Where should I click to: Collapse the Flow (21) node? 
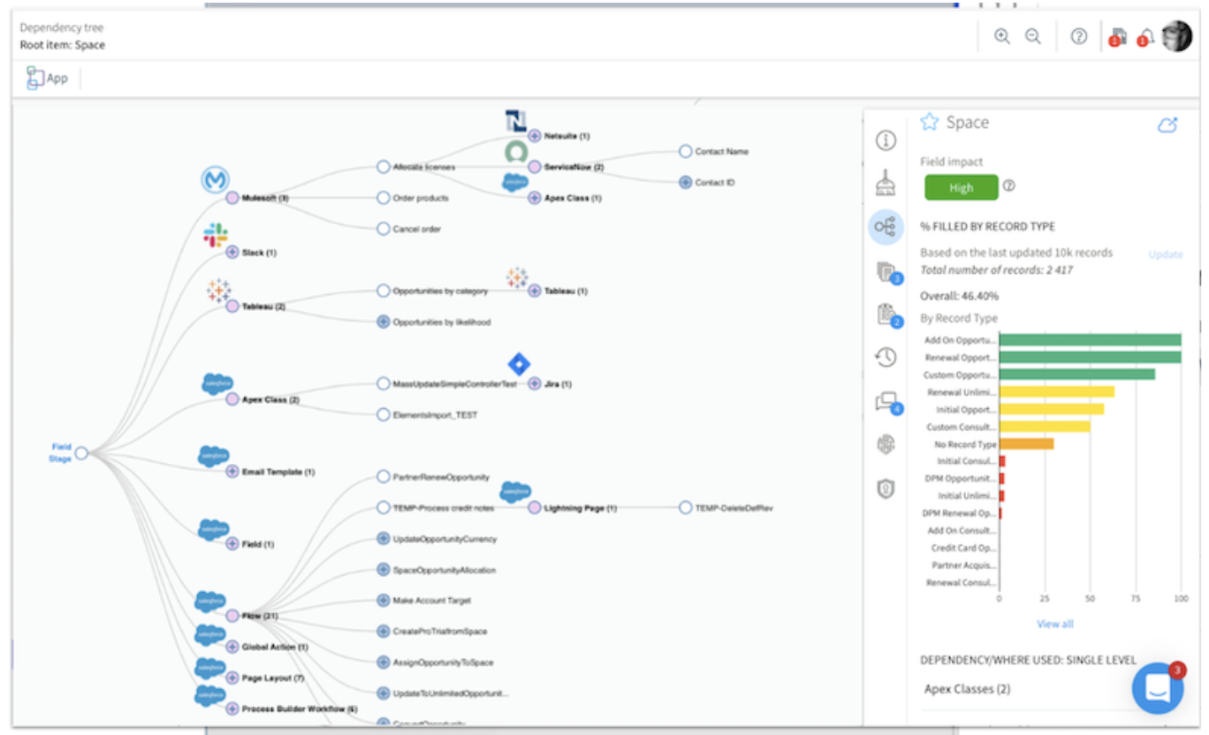click(232, 616)
